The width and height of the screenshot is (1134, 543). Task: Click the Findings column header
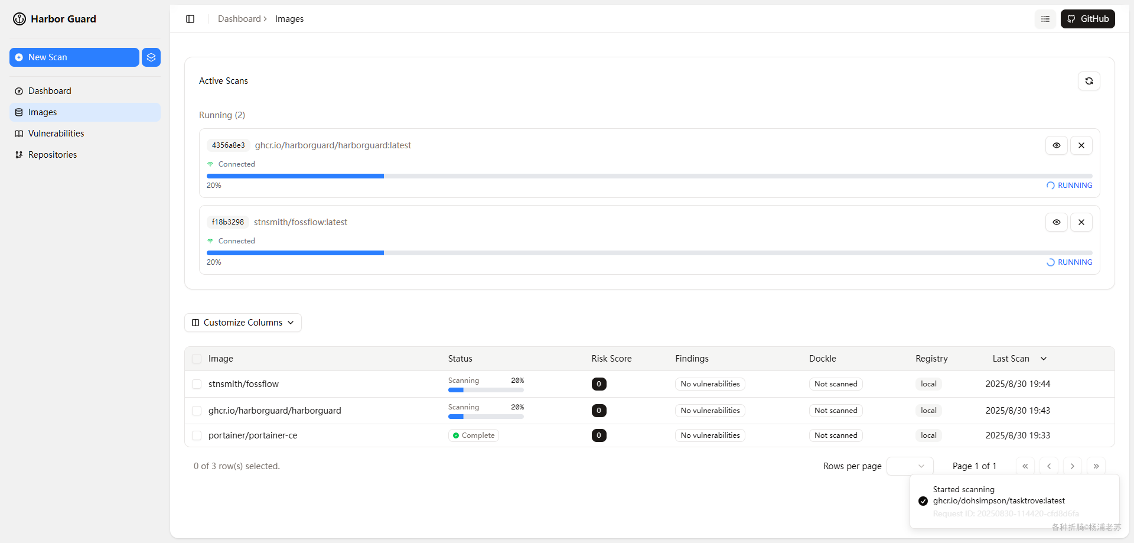692,359
